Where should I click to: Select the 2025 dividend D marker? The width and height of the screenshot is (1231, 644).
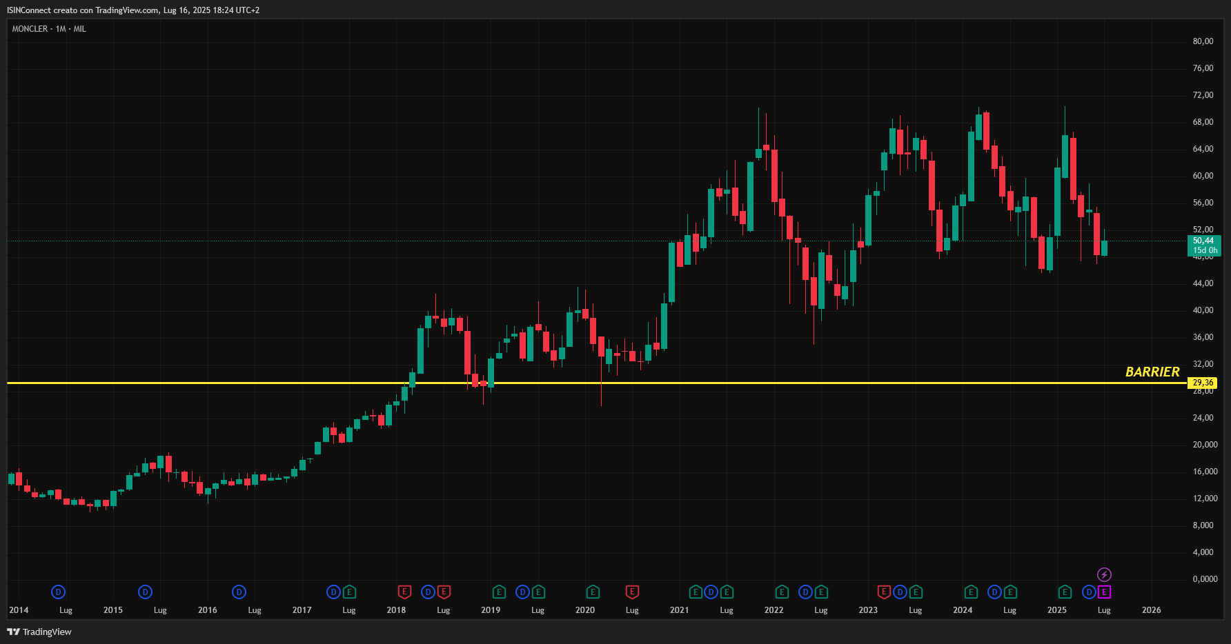click(1089, 592)
